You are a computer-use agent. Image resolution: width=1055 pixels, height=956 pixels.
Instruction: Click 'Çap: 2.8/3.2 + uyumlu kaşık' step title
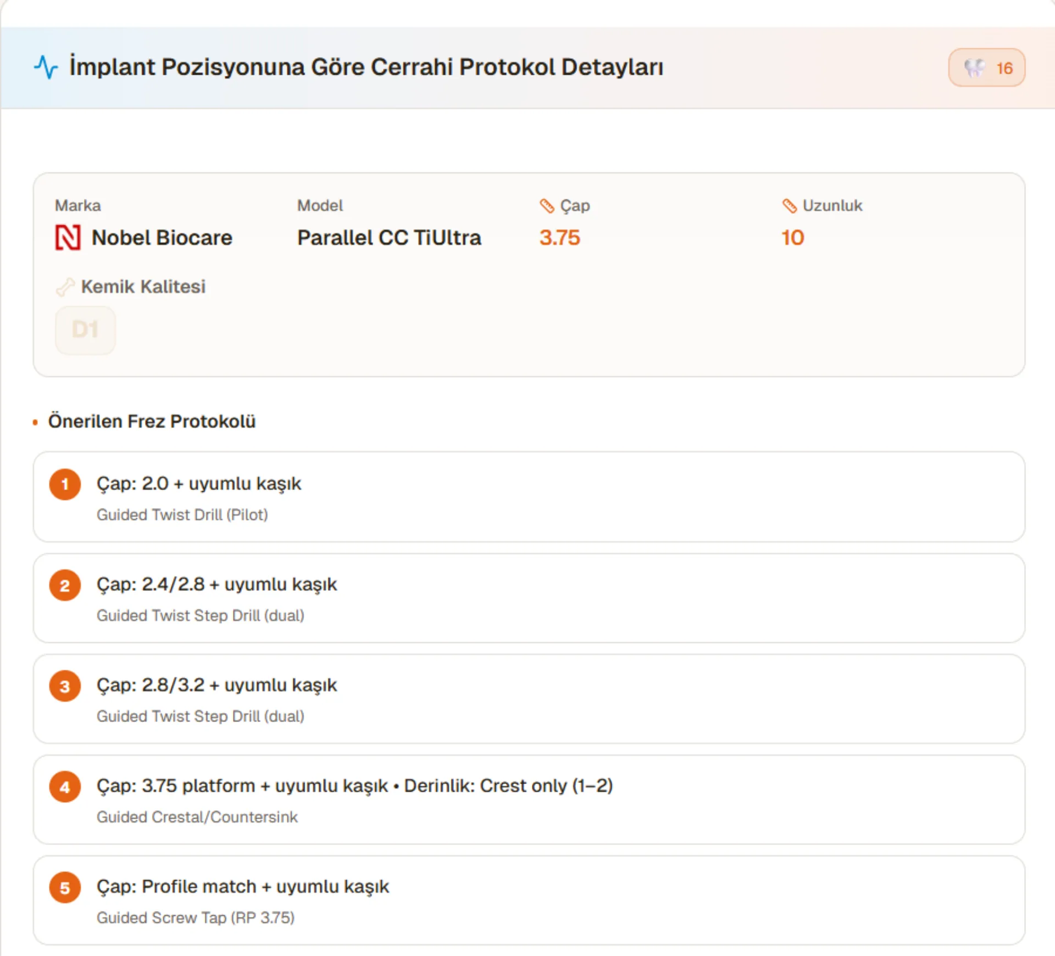point(217,685)
